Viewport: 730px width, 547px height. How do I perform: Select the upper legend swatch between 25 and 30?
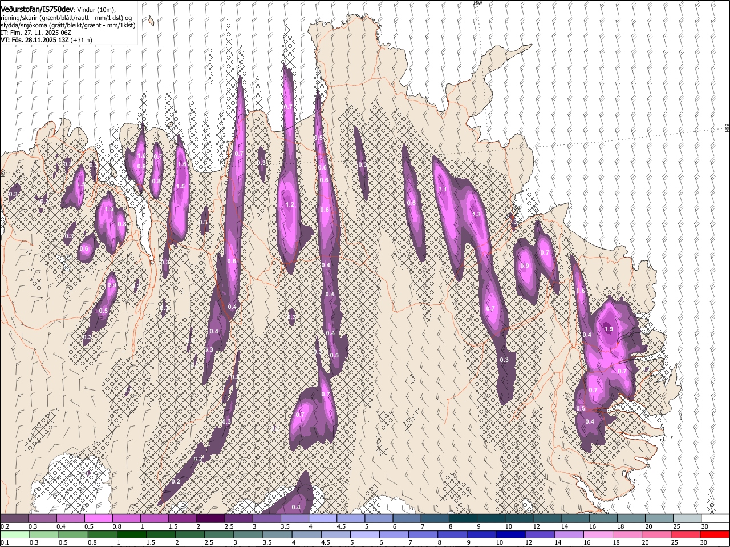pos(687,518)
